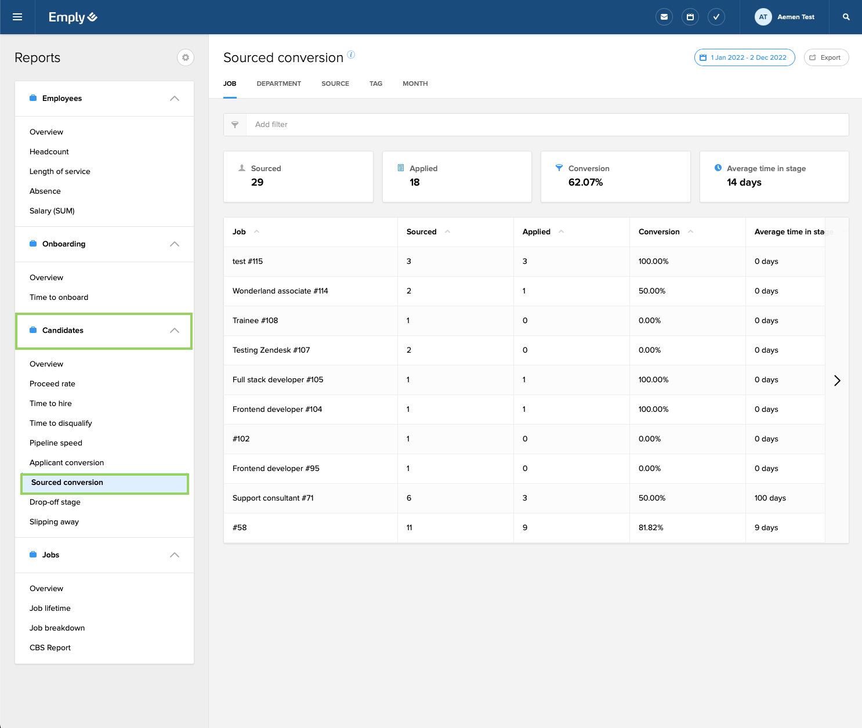Click info icon beside Sourced conversion title
This screenshot has height=728, width=862.
351,55
